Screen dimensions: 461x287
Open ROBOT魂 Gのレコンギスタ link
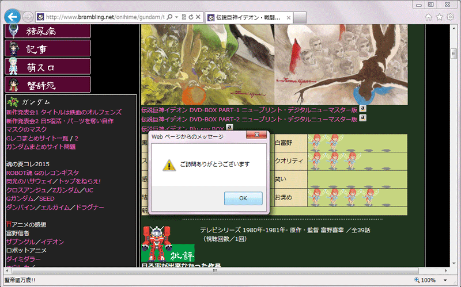[x=43, y=173]
